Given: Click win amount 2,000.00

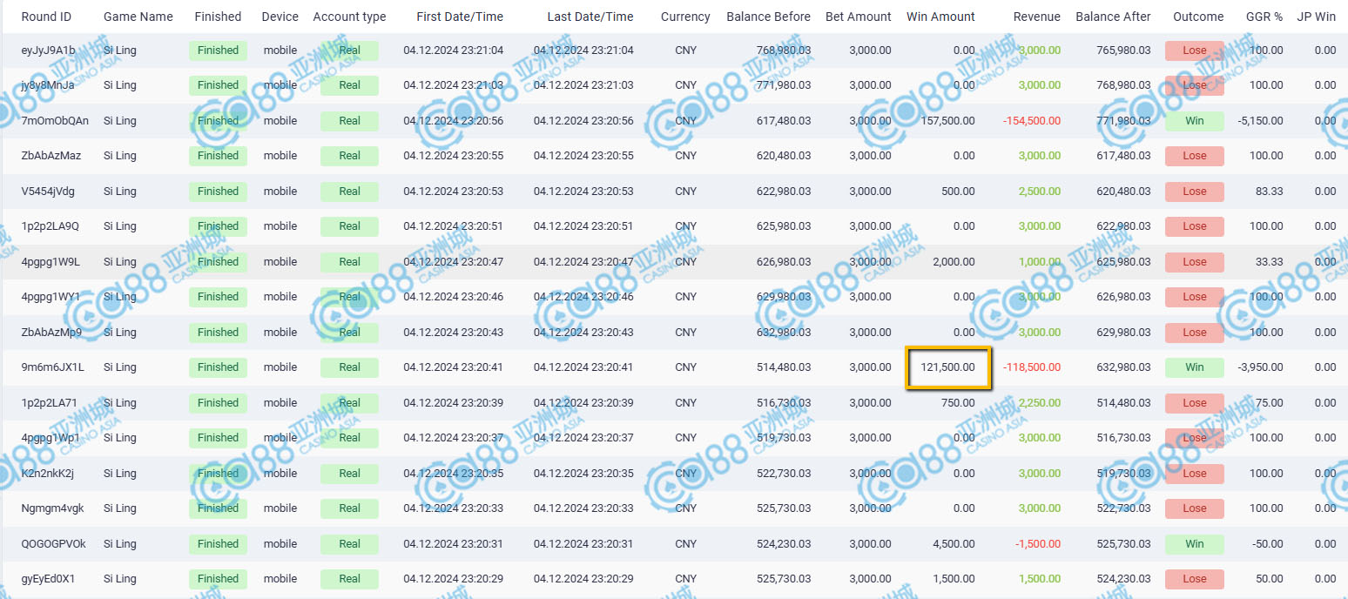Looking at the screenshot, I should click(953, 262).
